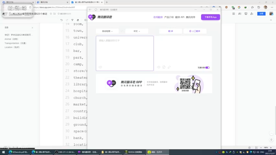Click the swap languages icon between dropdowns
This screenshot has height=155, width=276.
click(x=122, y=31)
